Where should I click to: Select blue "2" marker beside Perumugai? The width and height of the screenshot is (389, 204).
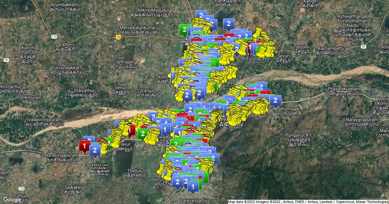coord(275,100)
